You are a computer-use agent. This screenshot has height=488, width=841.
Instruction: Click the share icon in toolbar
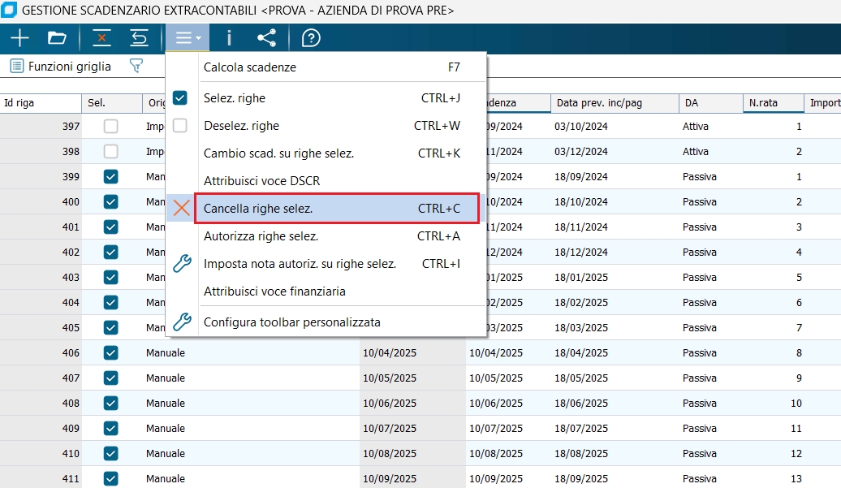[x=266, y=38]
